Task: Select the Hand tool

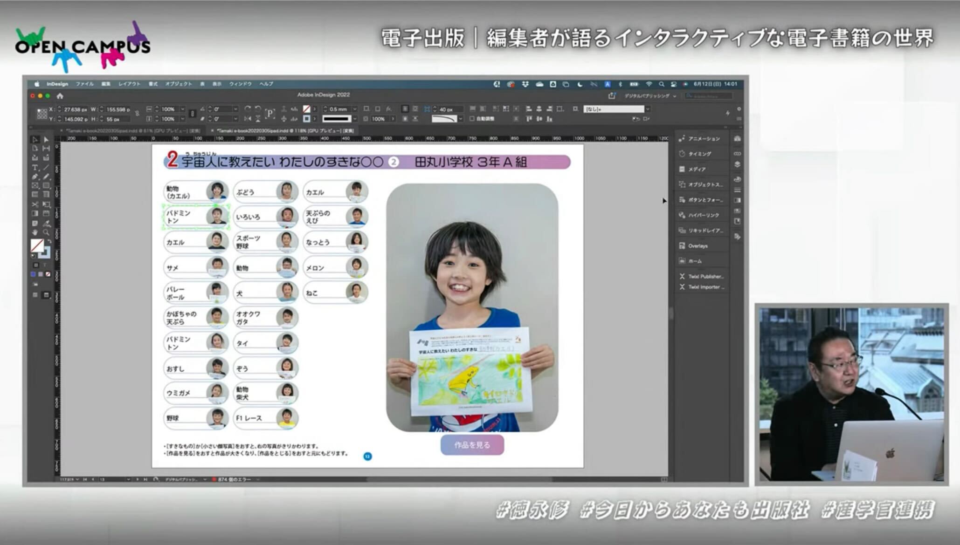Action: (35, 232)
